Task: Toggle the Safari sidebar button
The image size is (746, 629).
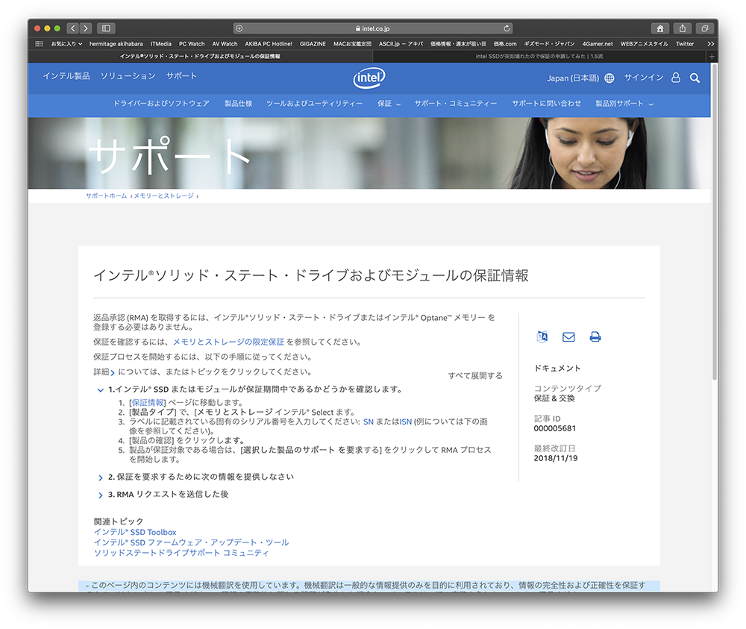Action: (106, 28)
